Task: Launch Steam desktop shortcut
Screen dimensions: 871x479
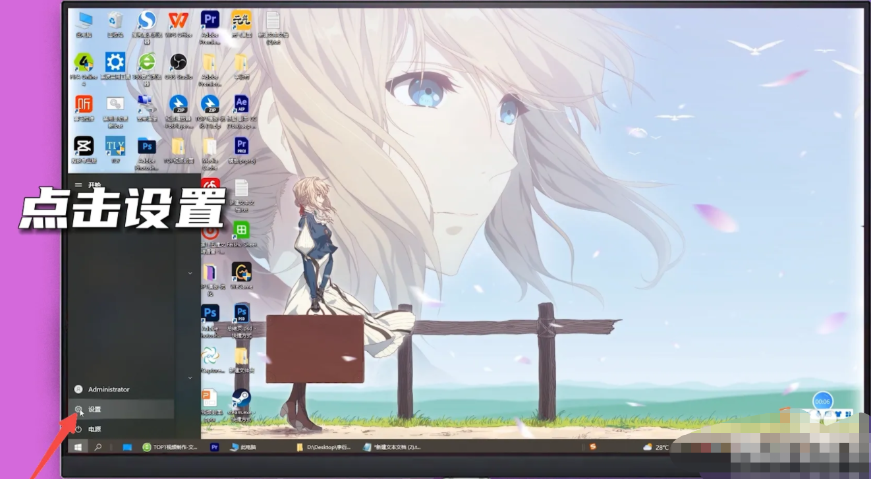Action: (241, 402)
